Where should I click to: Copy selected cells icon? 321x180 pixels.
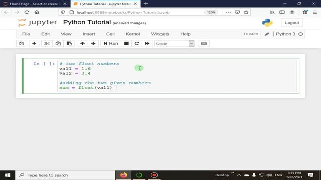58,43
